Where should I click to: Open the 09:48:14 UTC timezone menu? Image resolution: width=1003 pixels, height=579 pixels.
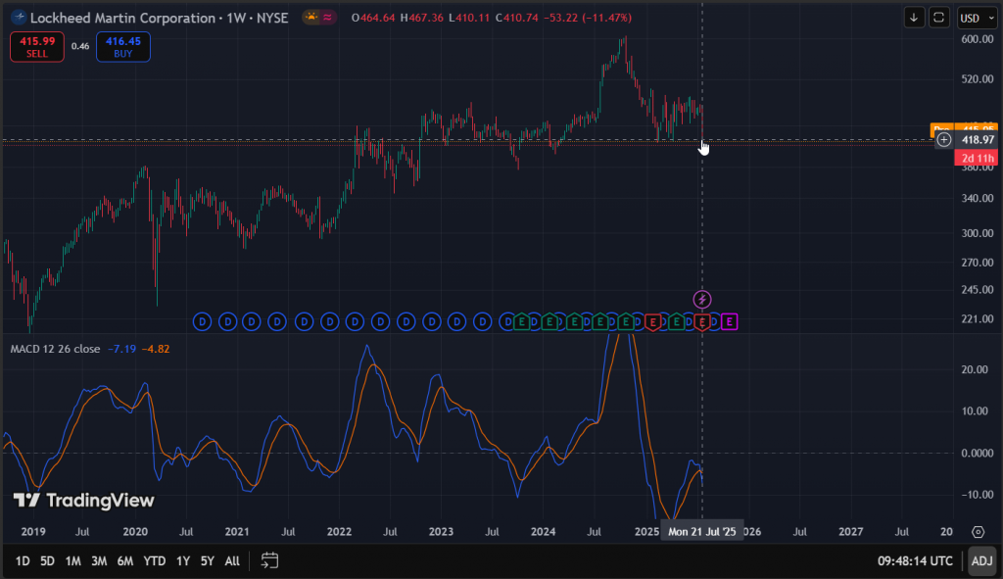pos(915,561)
